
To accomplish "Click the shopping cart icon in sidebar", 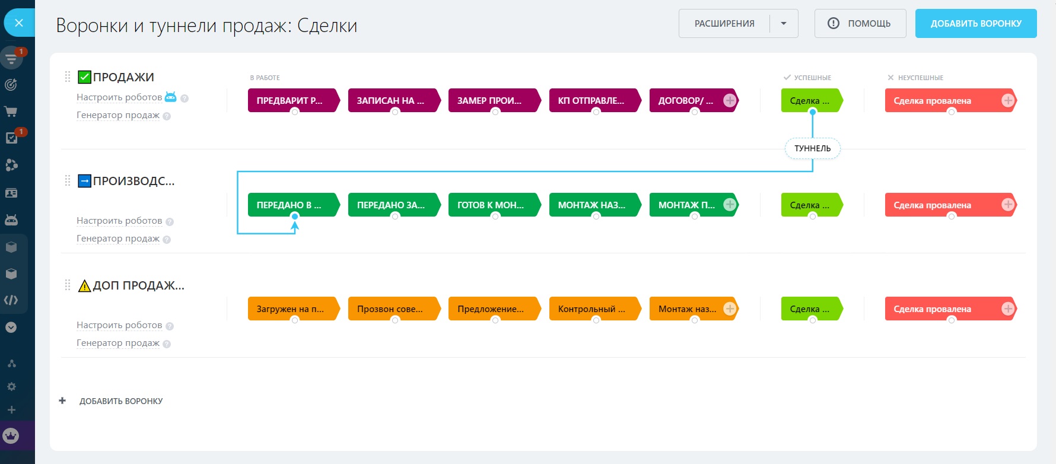I will click(11, 111).
